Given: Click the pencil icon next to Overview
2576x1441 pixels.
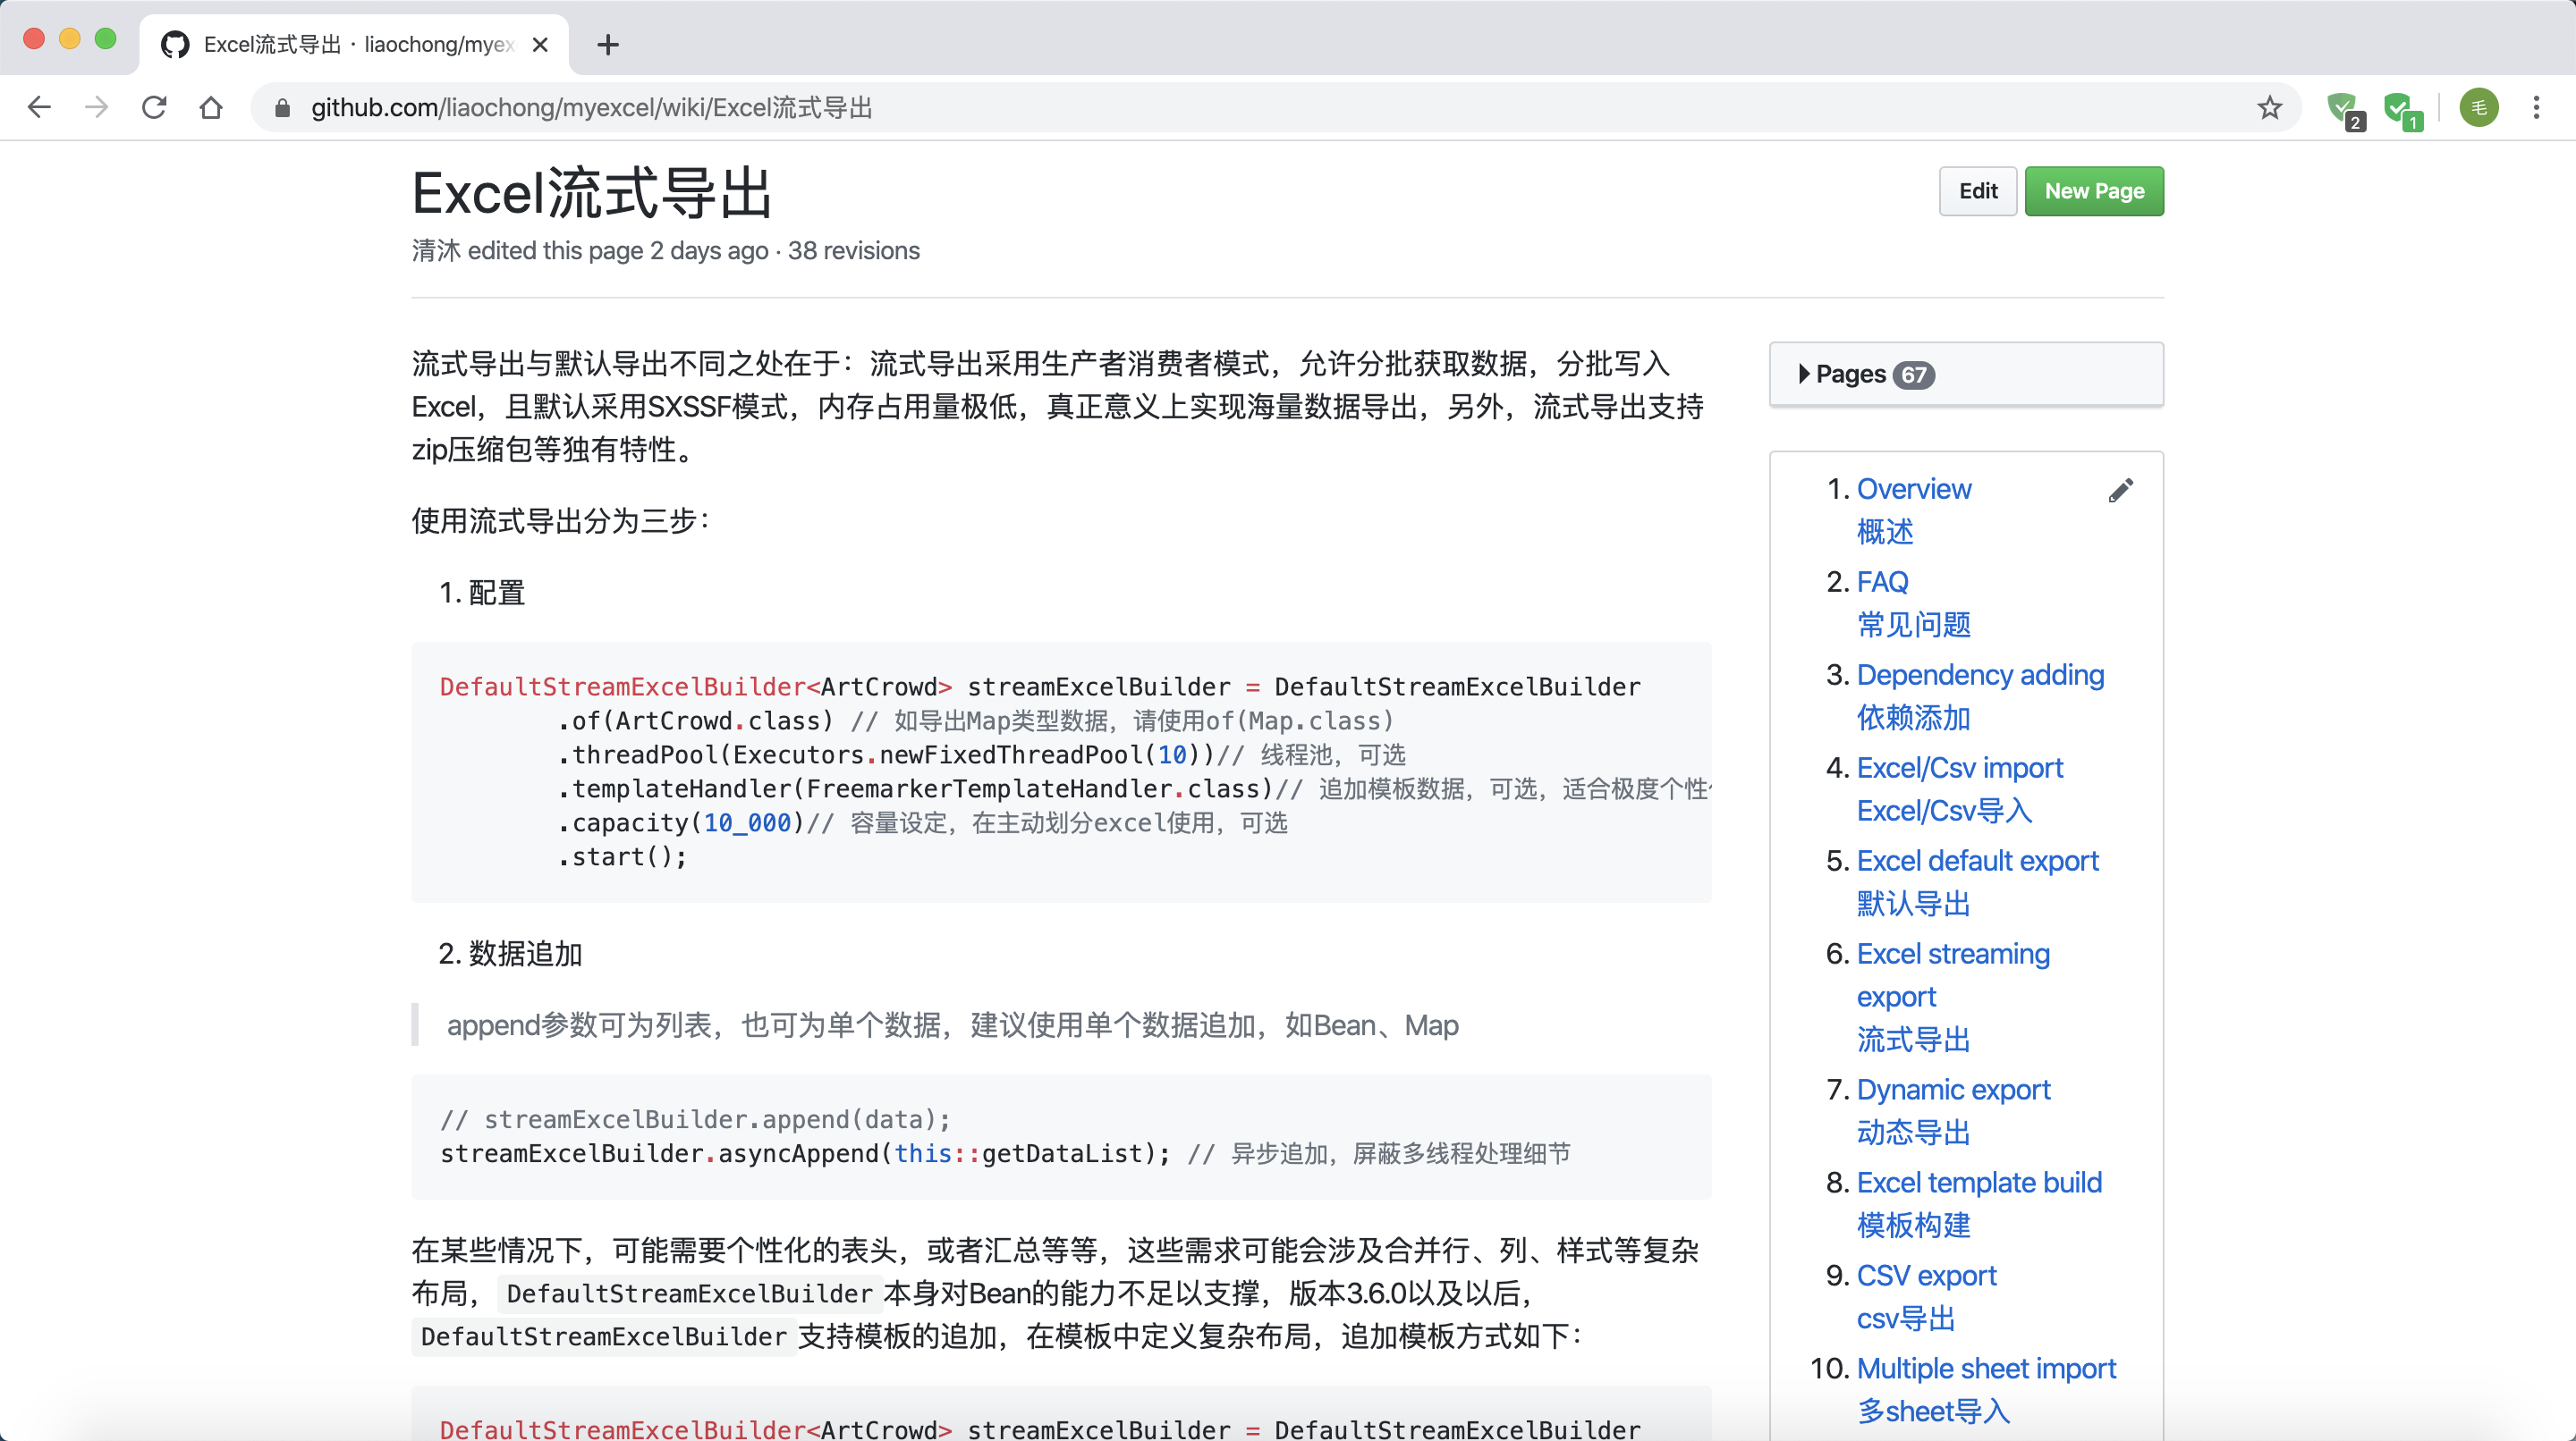Looking at the screenshot, I should (2122, 490).
